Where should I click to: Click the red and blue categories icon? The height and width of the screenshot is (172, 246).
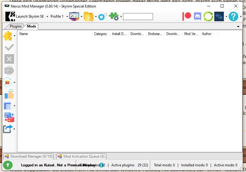tap(9, 117)
